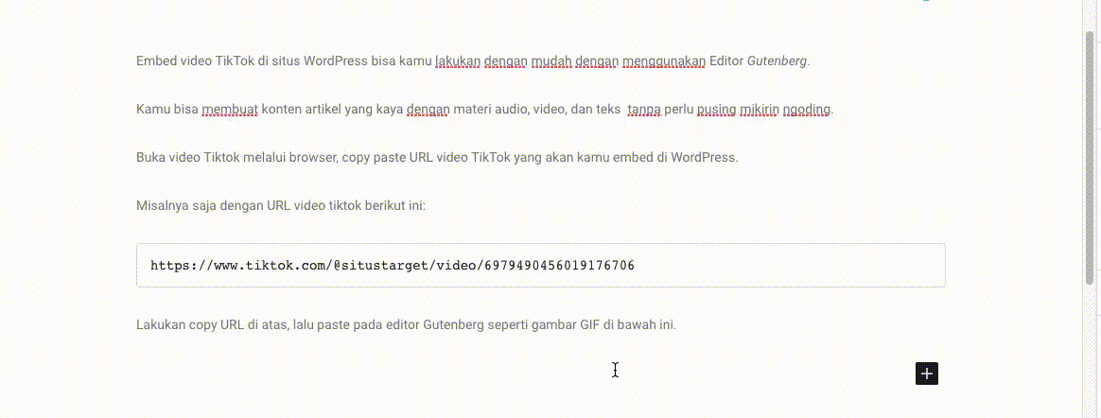Click the underlined word 'membuat'

(x=230, y=110)
